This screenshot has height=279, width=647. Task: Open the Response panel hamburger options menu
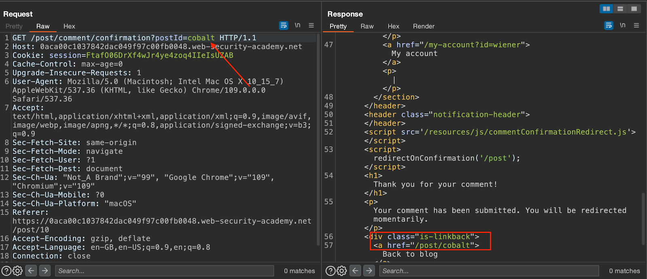click(x=636, y=25)
